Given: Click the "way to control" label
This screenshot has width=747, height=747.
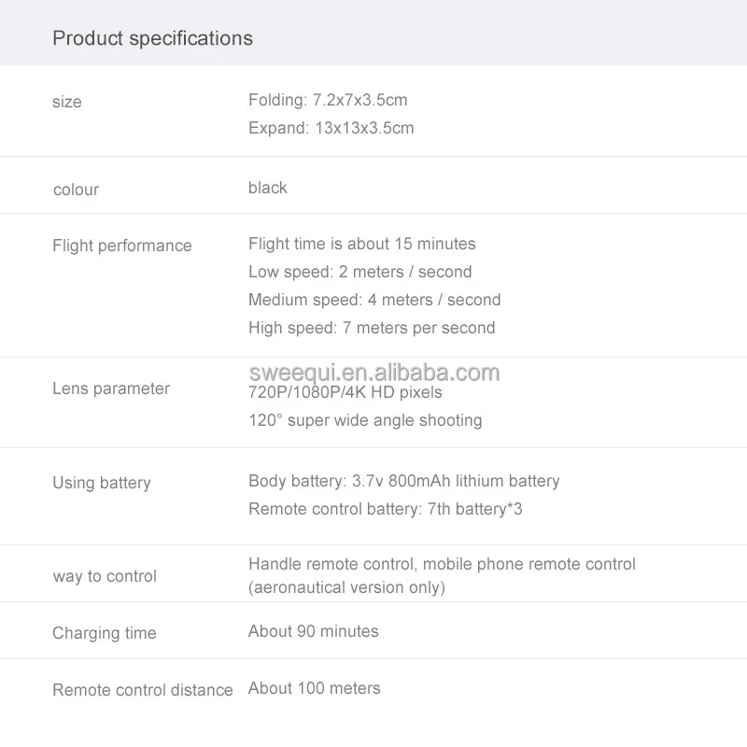Looking at the screenshot, I should (105, 576).
